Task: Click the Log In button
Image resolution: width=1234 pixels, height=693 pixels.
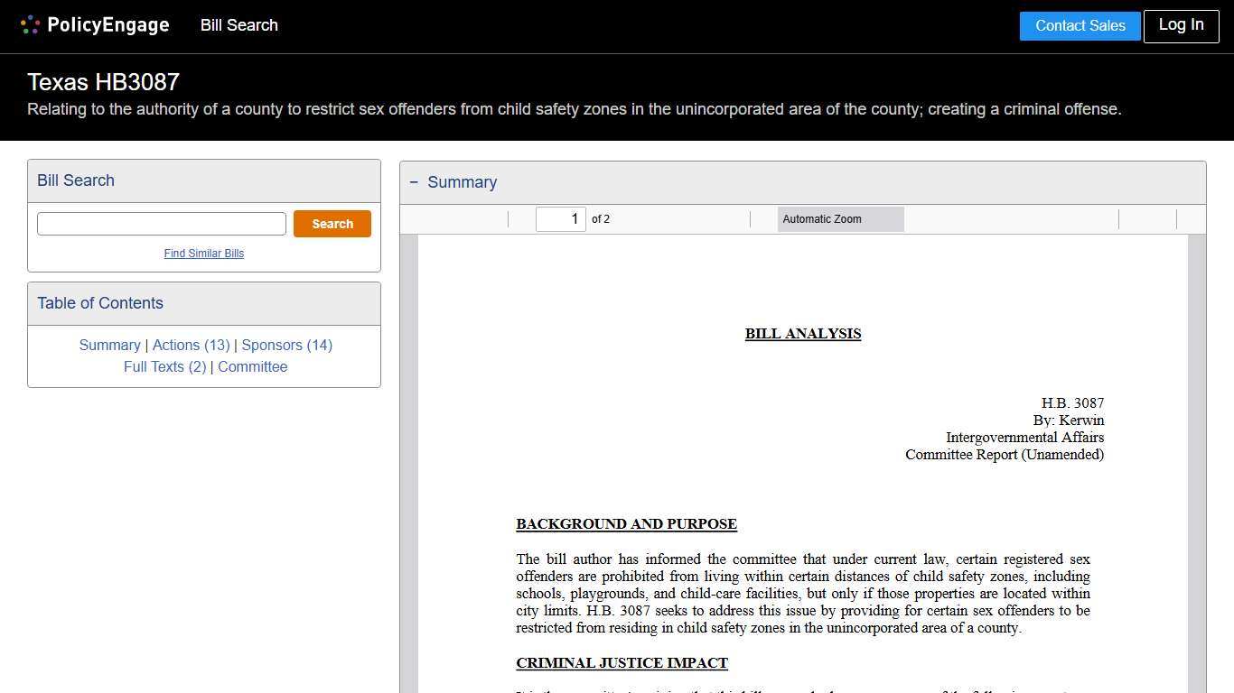Action: (1181, 25)
